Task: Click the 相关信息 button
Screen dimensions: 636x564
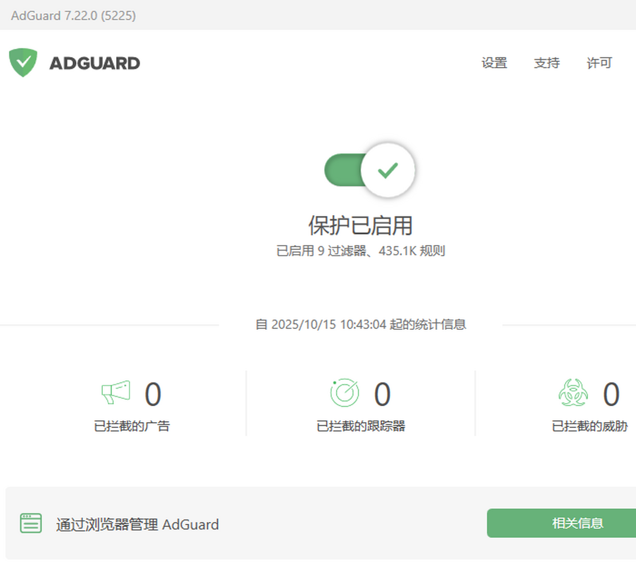Action: point(577,523)
